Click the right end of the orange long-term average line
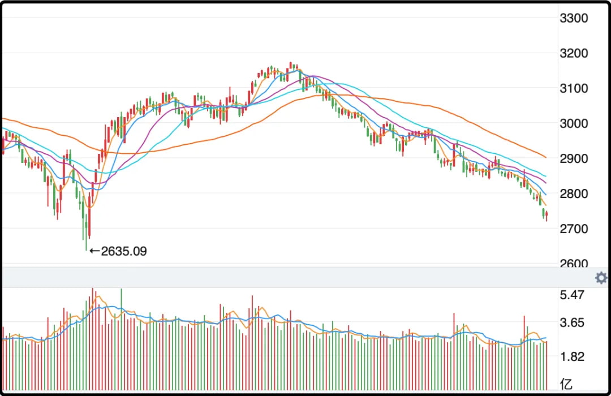 [545, 157]
